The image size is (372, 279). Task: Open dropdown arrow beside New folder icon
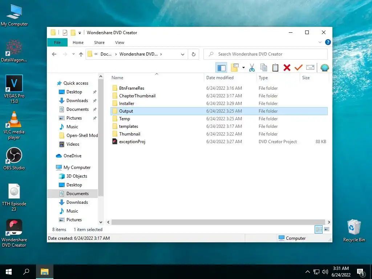point(243,68)
